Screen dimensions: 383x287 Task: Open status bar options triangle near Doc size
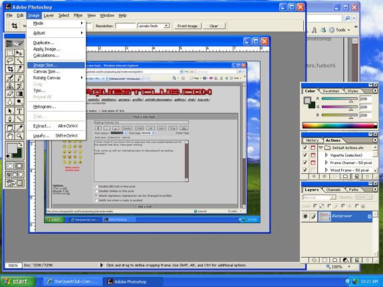pos(102,265)
